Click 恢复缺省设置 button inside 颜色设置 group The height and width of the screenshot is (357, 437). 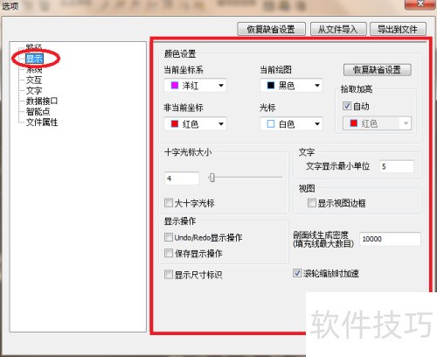(378, 70)
